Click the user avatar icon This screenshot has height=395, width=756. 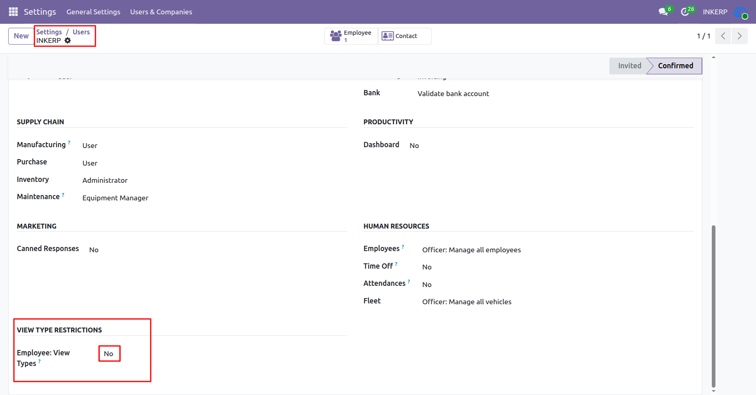point(741,12)
